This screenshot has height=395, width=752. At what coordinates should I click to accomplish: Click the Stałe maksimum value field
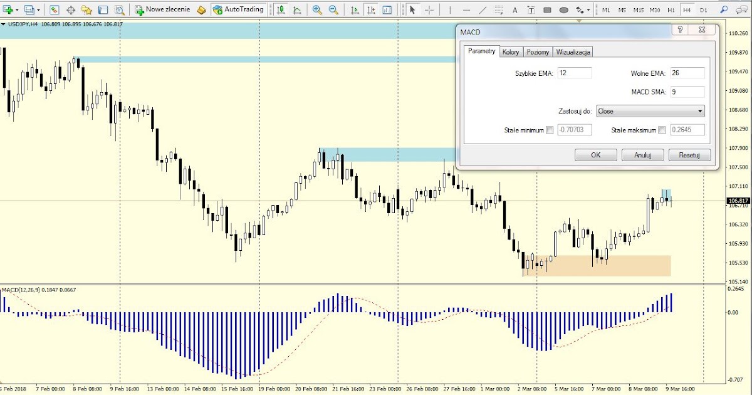[x=687, y=130]
